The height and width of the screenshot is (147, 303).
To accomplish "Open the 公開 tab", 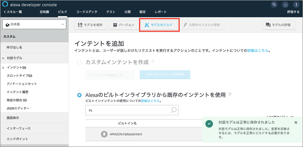I will pos(127,12).
